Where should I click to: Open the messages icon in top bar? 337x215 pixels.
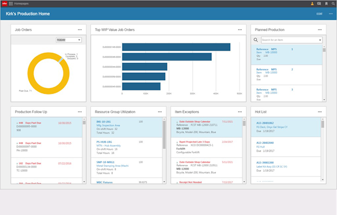pyautogui.click(x=319, y=4)
